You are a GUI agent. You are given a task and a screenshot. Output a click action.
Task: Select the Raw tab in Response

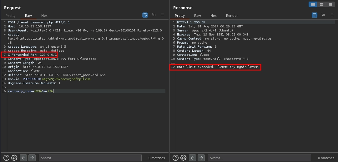(x=197, y=16)
